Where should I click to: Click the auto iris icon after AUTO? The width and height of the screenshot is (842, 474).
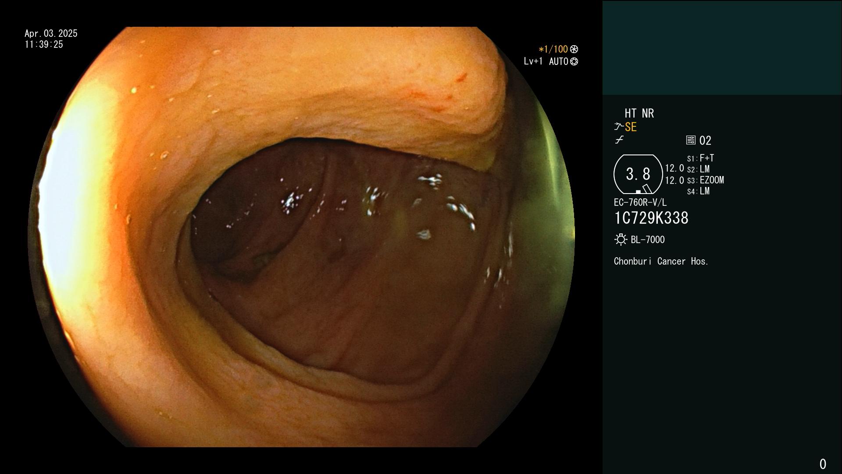coord(574,61)
